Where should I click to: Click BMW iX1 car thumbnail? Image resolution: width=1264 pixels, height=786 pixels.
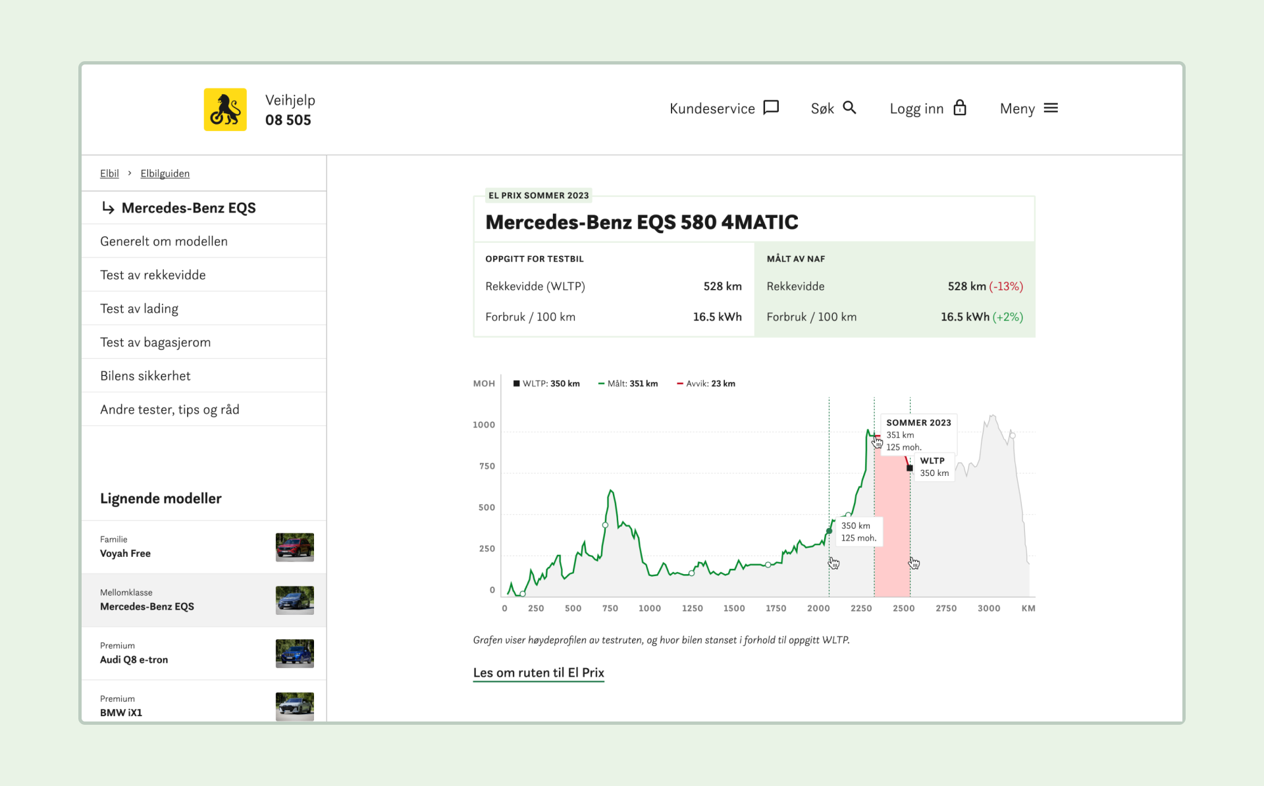point(294,706)
